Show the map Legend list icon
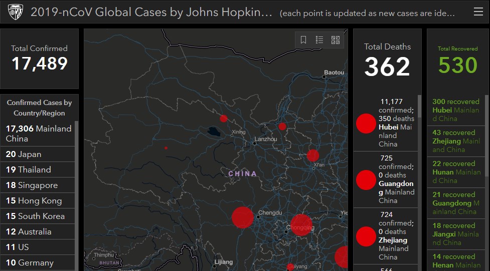The image size is (490, 271). click(319, 40)
